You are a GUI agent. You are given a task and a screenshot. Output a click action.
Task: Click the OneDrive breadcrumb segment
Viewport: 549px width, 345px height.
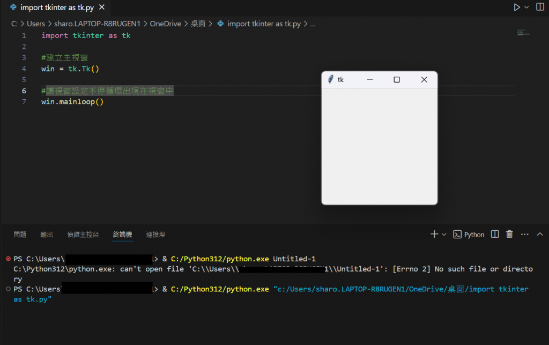tap(165, 24)
